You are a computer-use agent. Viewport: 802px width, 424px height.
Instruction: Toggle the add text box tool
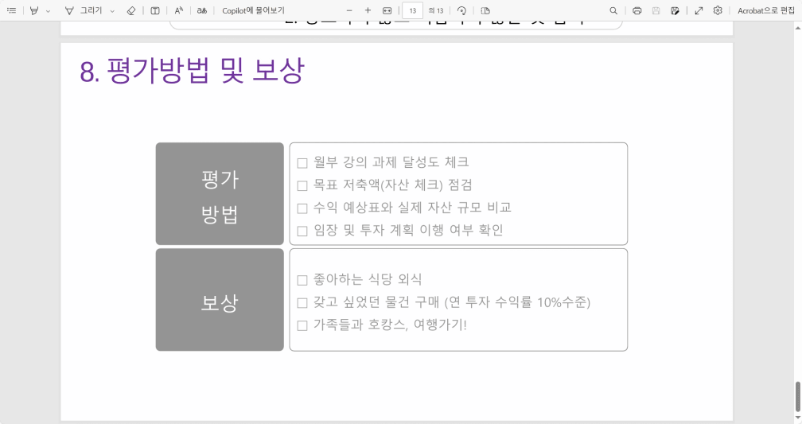[155, 10]
